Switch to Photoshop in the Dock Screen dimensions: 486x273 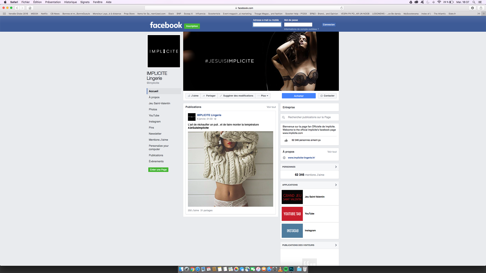point(291,269)
